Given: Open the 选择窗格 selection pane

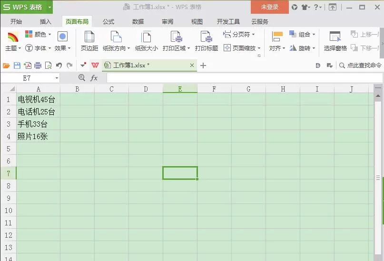Looking at the screenshot, I should (x=335, y=41).
